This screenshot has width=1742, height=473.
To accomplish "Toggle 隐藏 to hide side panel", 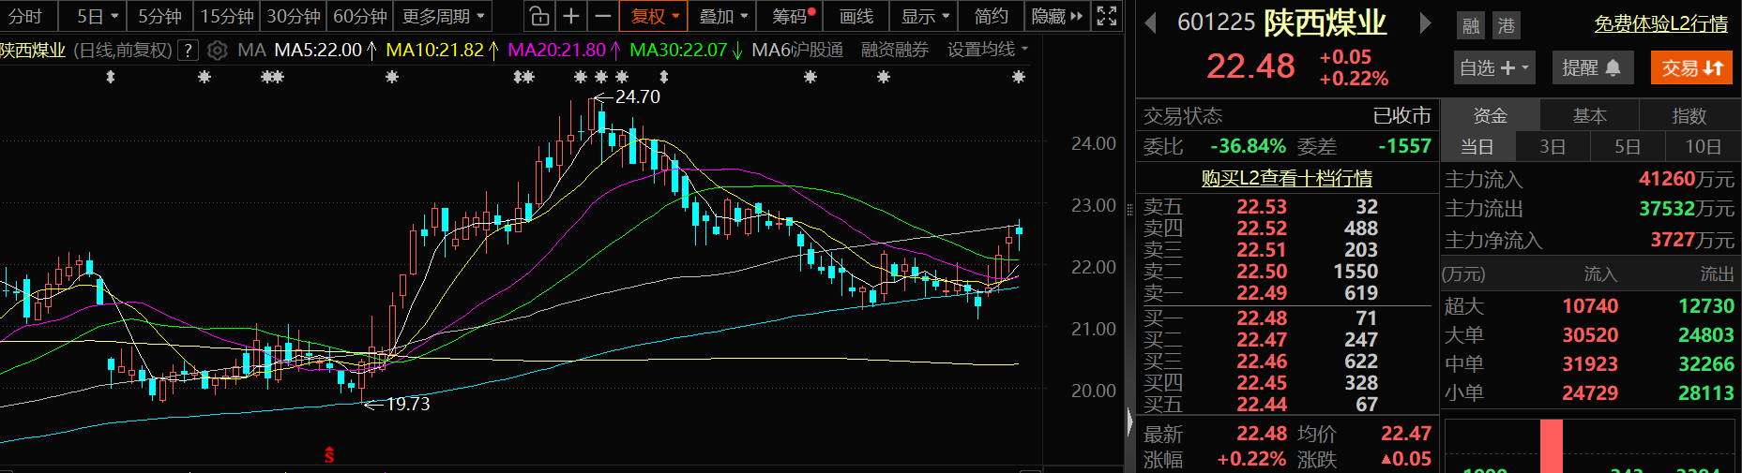I will click(1056, 16).
